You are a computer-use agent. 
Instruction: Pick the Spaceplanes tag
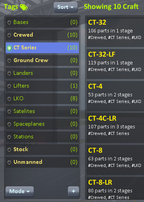click(42, 124)
